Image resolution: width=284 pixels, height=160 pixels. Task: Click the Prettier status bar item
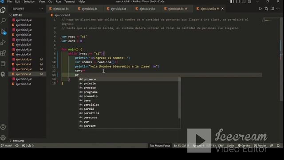tap(260, 145)
